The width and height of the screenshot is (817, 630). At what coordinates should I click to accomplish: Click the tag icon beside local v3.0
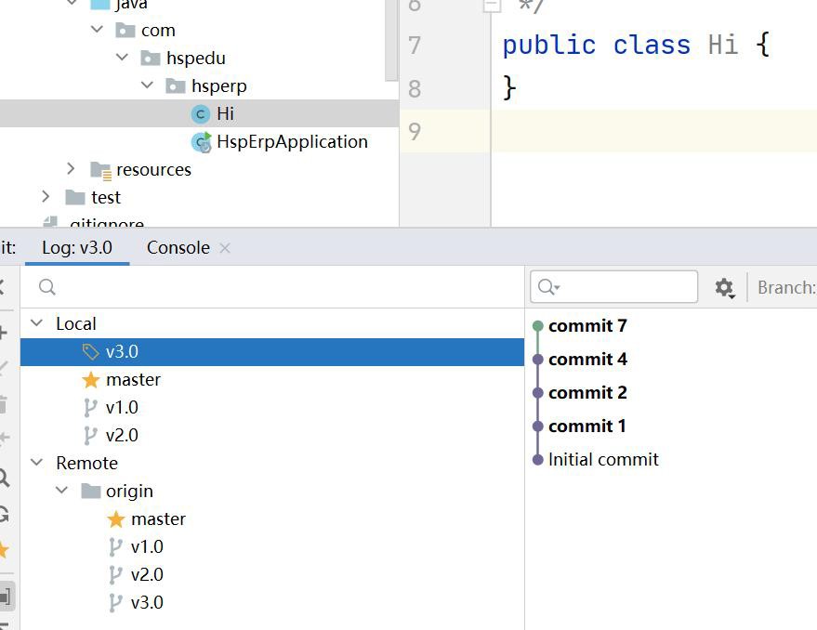pos(90,352)
